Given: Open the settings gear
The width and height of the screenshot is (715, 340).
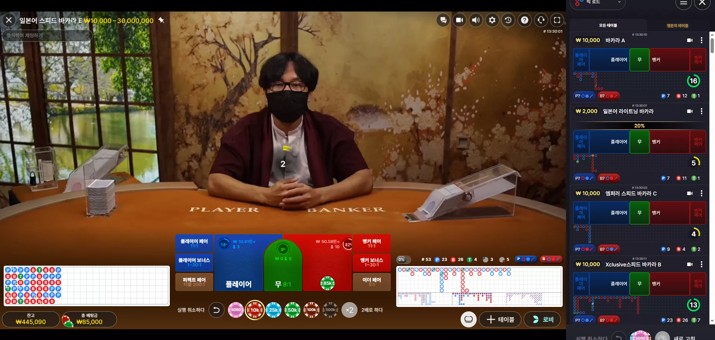Looking at the screenshot, I should coord(492,20).
